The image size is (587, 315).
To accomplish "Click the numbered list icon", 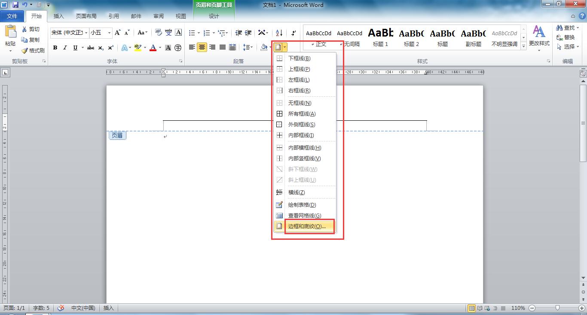I will coord(207,33).
